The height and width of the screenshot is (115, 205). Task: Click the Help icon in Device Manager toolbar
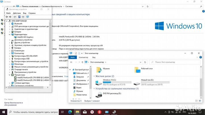coord(19,17)
